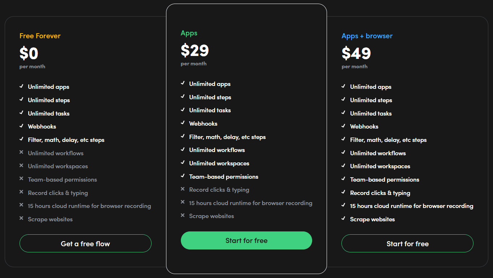
Task: Click the Get a free flow button
Action: click(85, 244)
